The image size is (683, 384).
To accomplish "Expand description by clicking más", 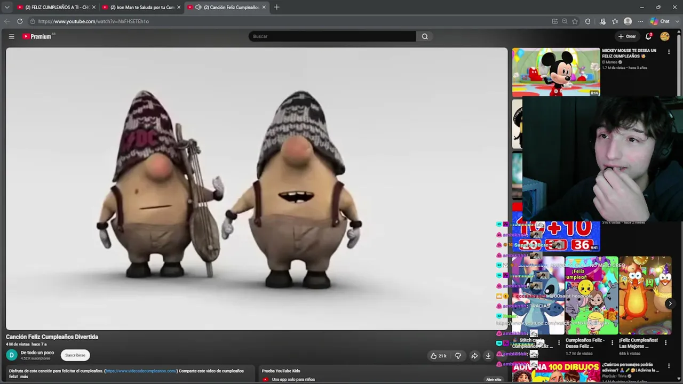I will [24, 377].
